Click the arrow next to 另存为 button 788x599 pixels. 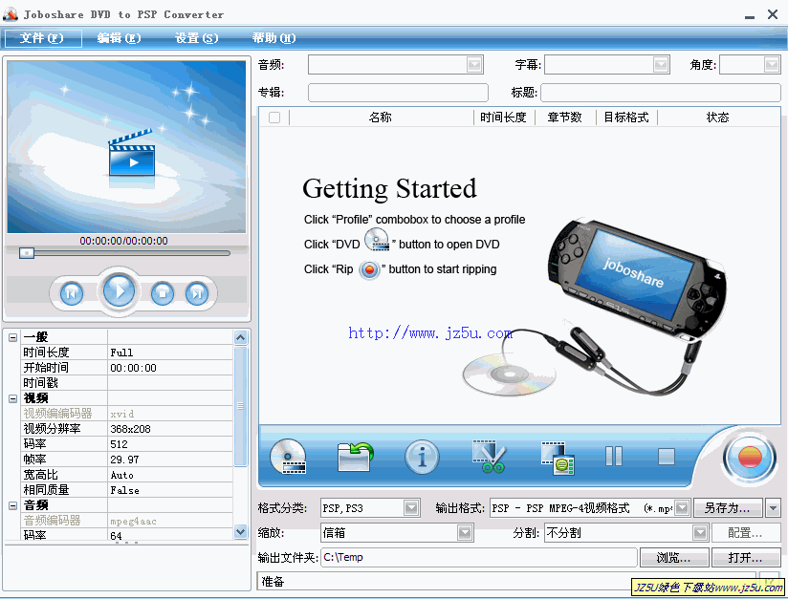click(773, 508)
